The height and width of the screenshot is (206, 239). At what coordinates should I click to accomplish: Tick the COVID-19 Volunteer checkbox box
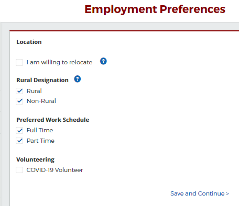19,170
